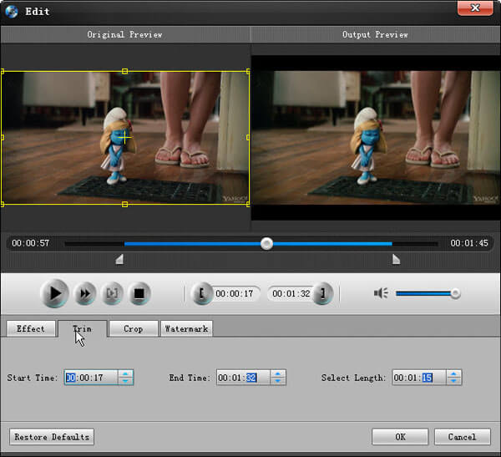Click the top-right crop corner handle

point(248,71)
